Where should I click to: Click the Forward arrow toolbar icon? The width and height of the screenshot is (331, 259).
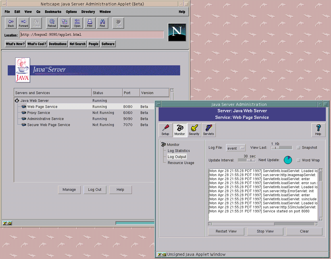pos(24,23)
